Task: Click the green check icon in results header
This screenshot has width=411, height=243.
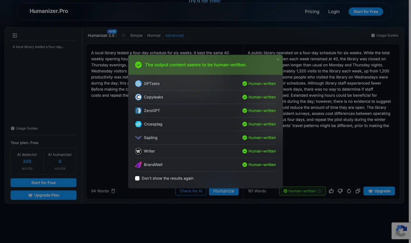Action: coord(138,65)
